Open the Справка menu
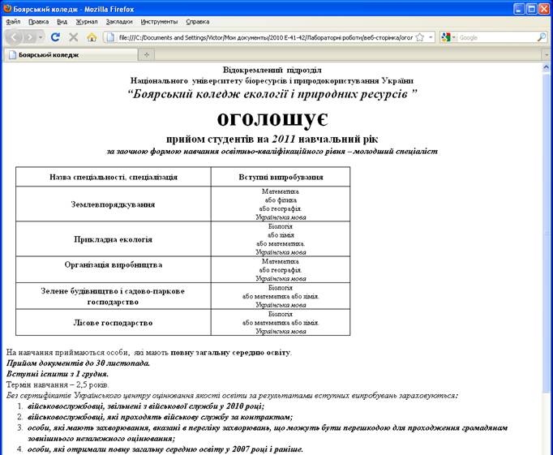The height and width of the screenshot is (455, 553). 198,22
